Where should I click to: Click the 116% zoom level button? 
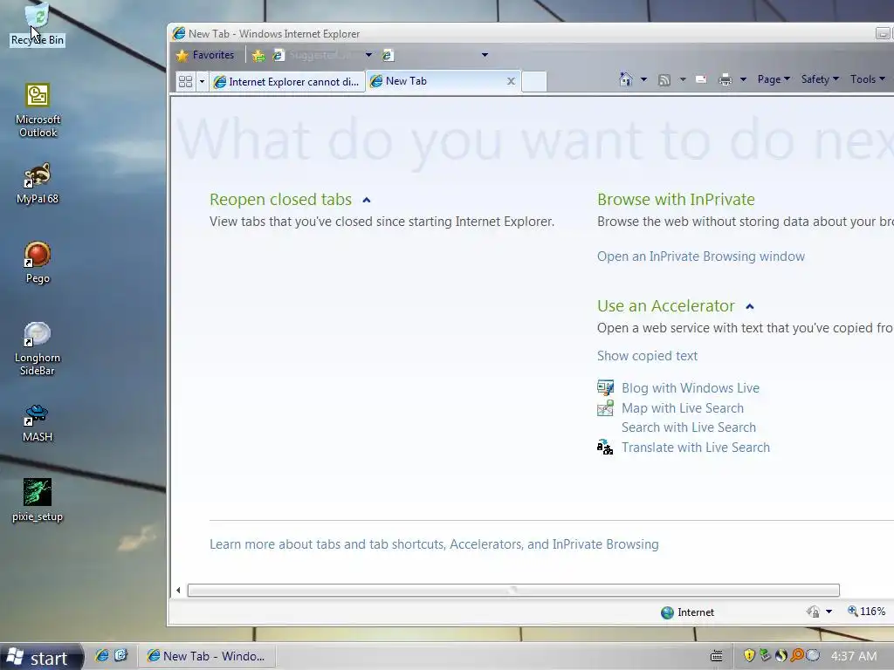click(866, 612)
